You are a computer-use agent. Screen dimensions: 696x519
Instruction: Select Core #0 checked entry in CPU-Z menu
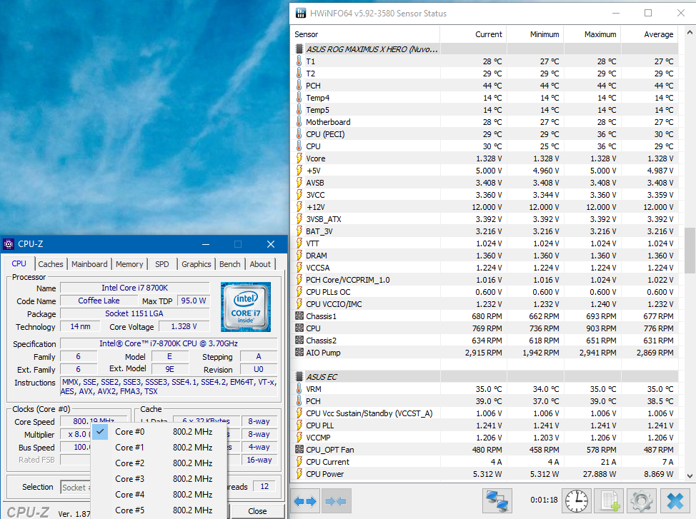click(x=159, y=432)
